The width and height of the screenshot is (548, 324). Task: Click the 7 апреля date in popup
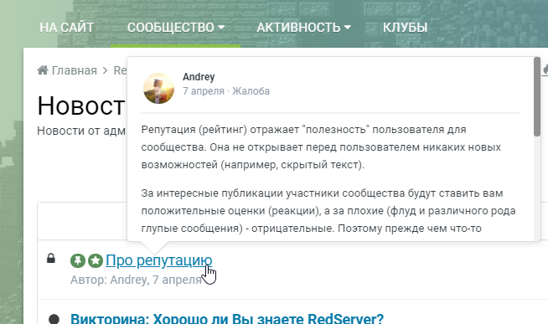(x=204, y=91)
